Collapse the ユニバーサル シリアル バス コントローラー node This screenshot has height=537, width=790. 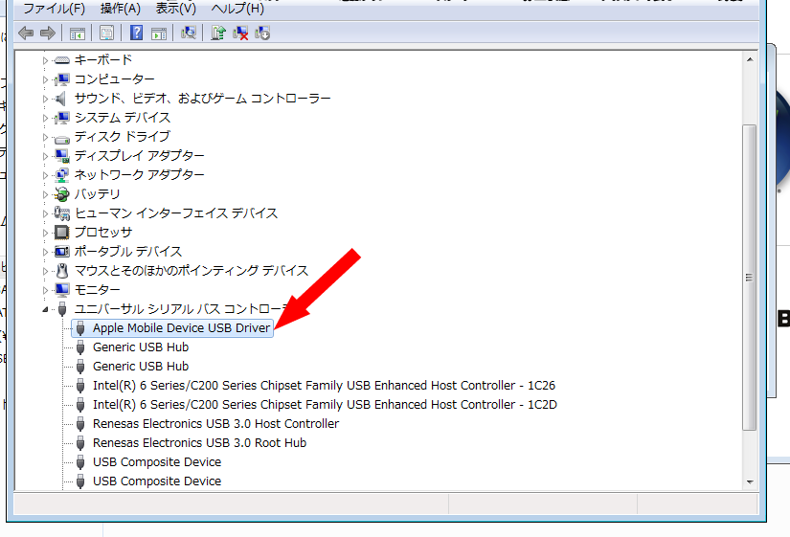[45, 309]
